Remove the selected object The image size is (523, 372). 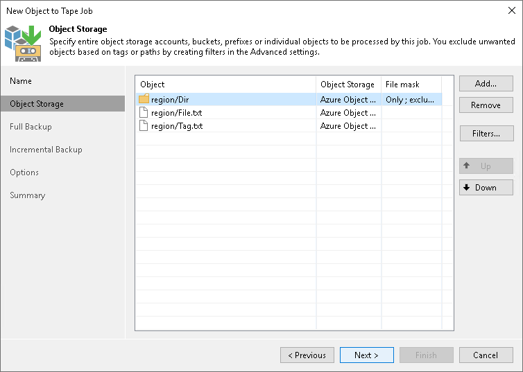486,105
